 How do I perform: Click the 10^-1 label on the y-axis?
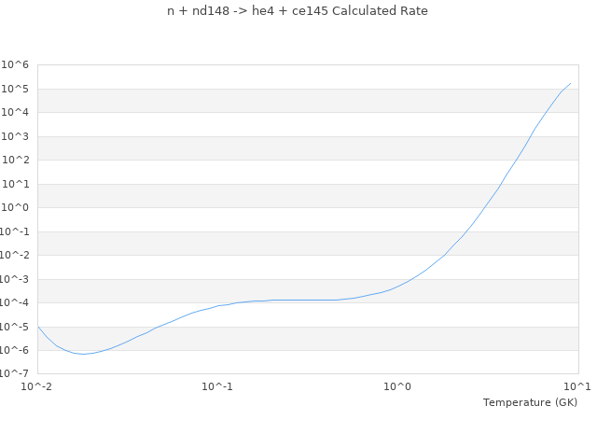[14, 231]
